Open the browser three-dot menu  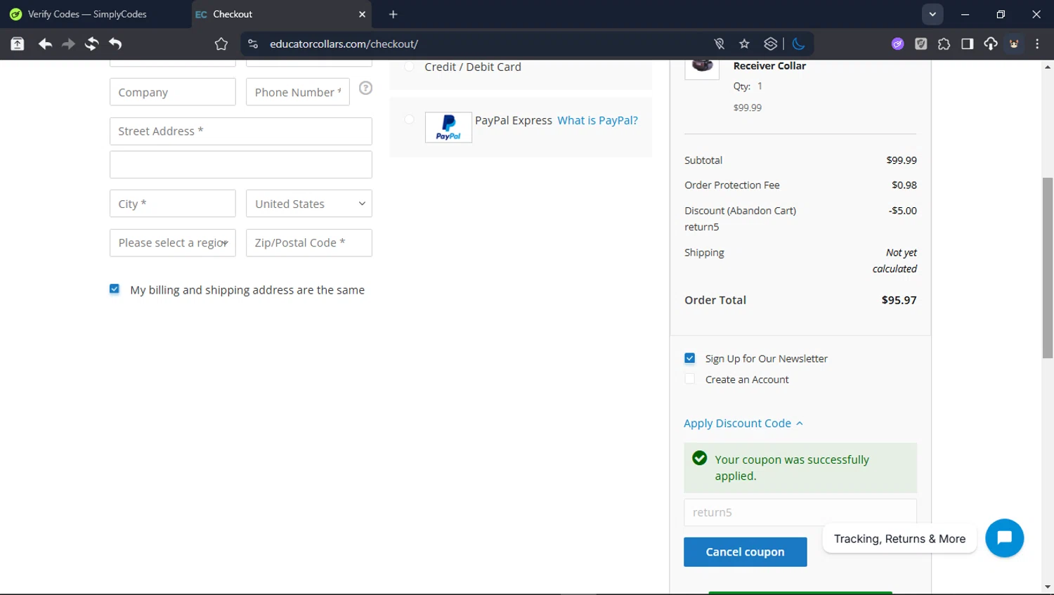(x=1037, y=44)
